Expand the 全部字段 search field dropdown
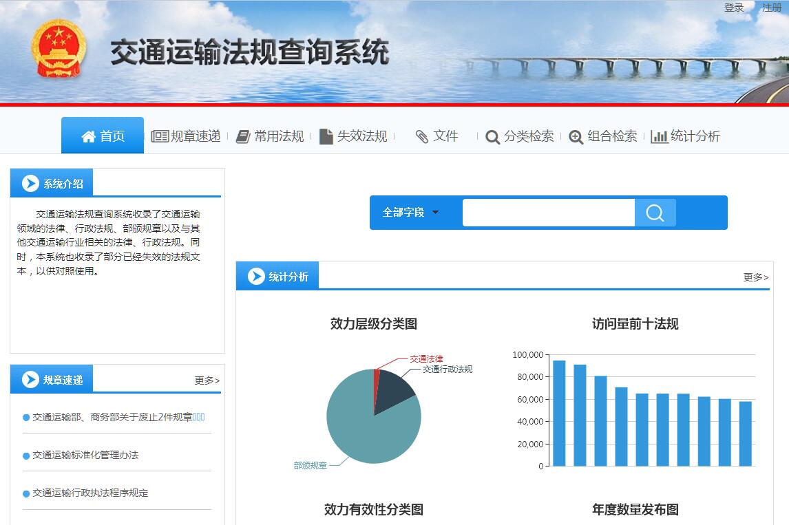This screenshot has height=525, width=789. pyautogui.click(x=411, y=213)
